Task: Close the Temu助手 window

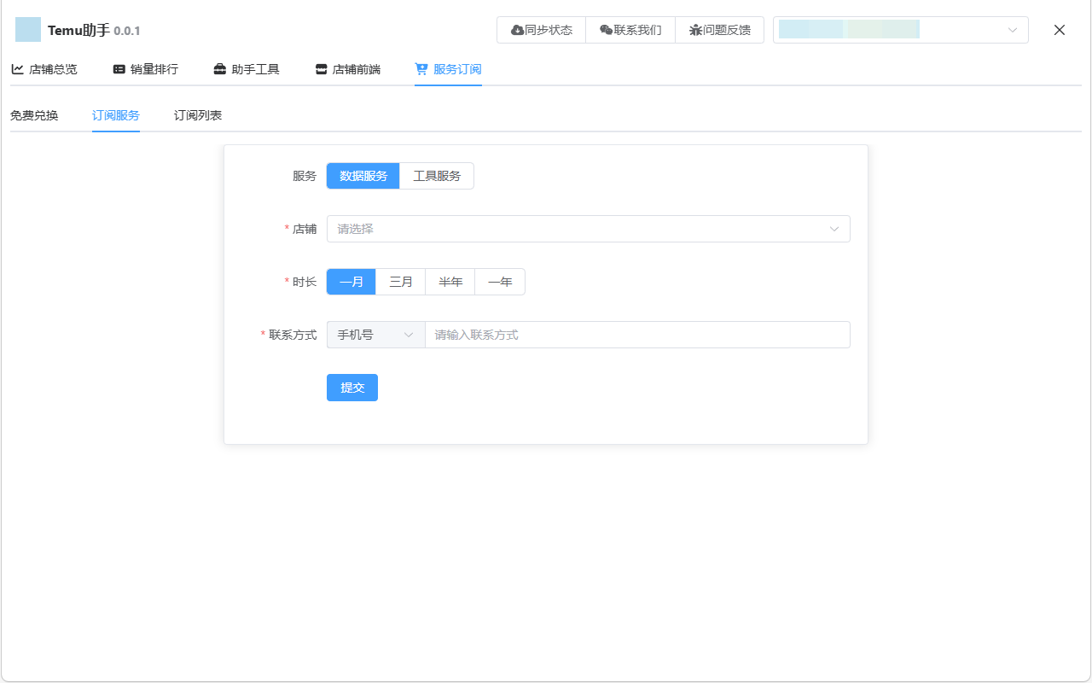Action: click(1060, 30)
